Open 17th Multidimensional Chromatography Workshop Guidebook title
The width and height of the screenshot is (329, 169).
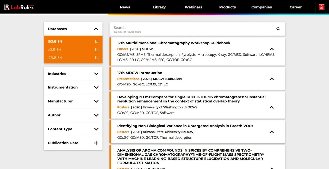[174, 43]
